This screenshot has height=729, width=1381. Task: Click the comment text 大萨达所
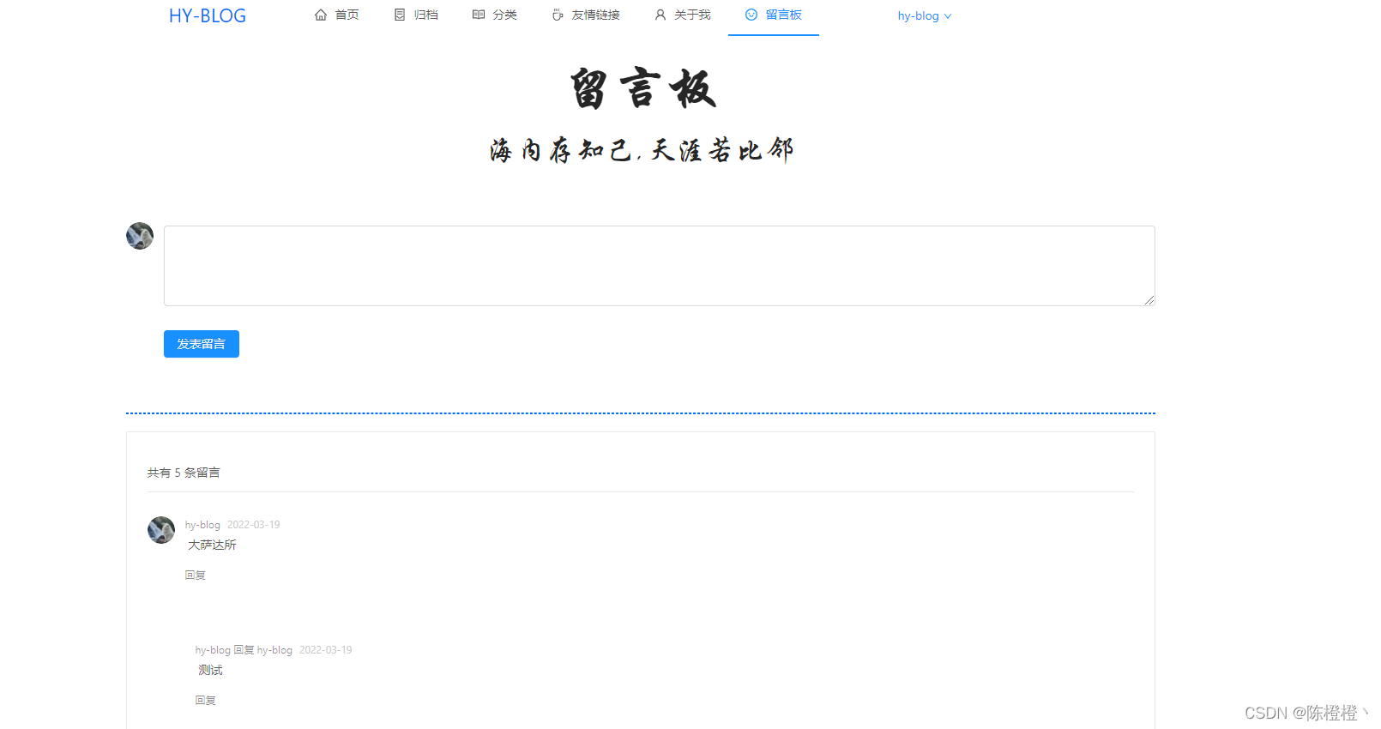(x=212, y=545)
